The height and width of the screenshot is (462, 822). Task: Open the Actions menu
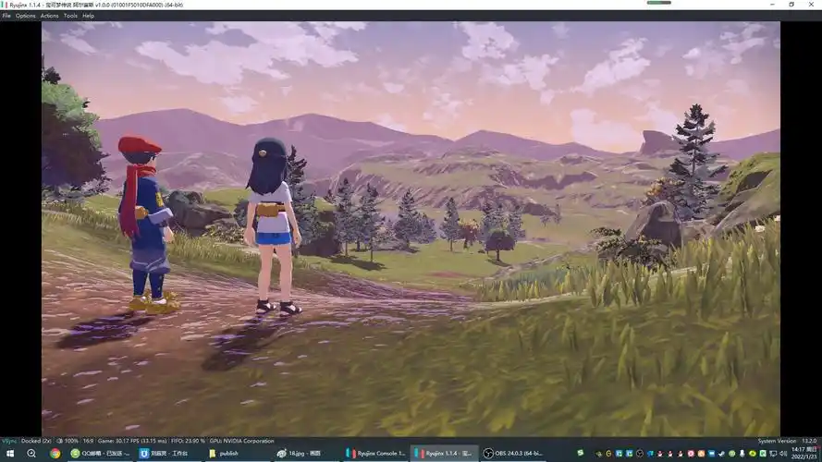[49, 16]
